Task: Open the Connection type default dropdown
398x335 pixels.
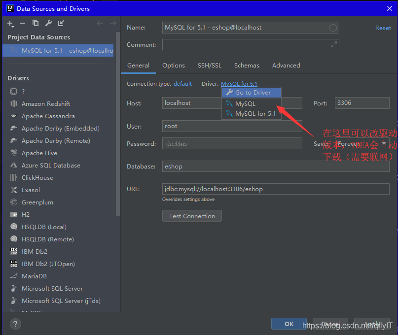Action: coord(182,84)
